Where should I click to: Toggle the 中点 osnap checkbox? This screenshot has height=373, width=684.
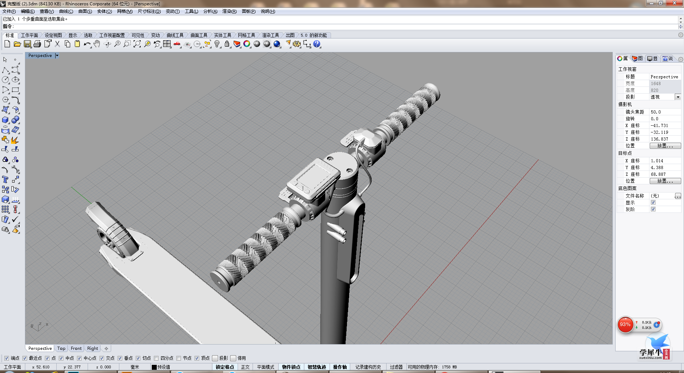pyautogui.click(x=61, y=358)
